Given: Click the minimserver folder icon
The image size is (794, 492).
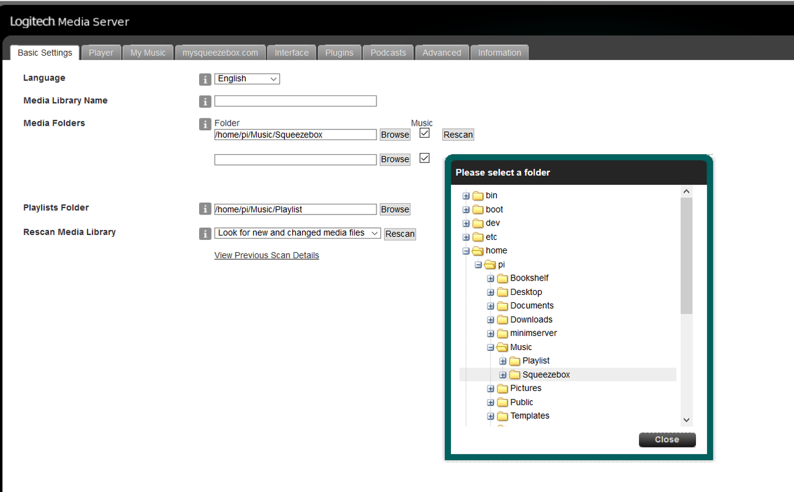Looking at the screenshot, I should (502, 333).
